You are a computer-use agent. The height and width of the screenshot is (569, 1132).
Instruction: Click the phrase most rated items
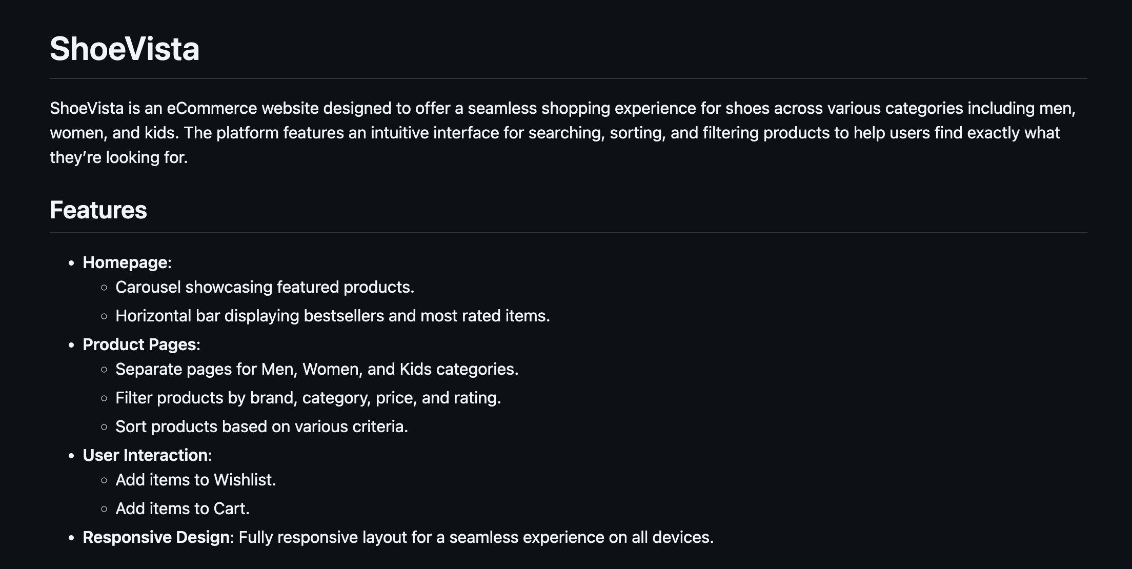pyautogui.click(x=484, y=316)
